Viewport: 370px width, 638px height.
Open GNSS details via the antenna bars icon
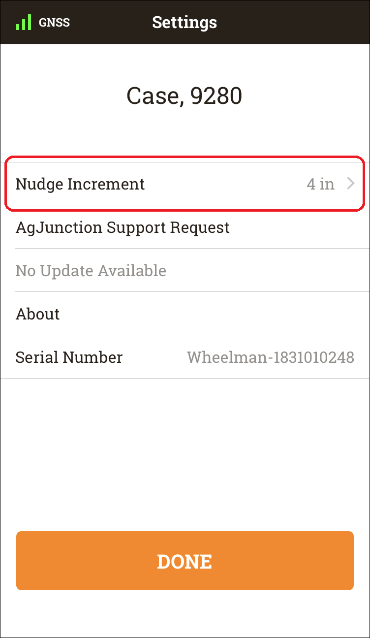click(x=23, y=22)
